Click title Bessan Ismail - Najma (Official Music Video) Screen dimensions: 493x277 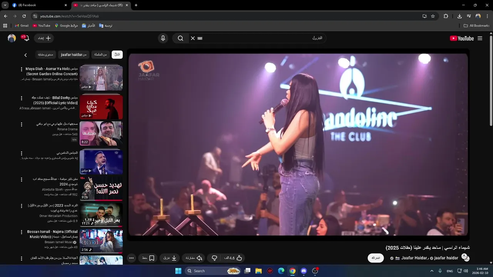[x=52, y=234]
